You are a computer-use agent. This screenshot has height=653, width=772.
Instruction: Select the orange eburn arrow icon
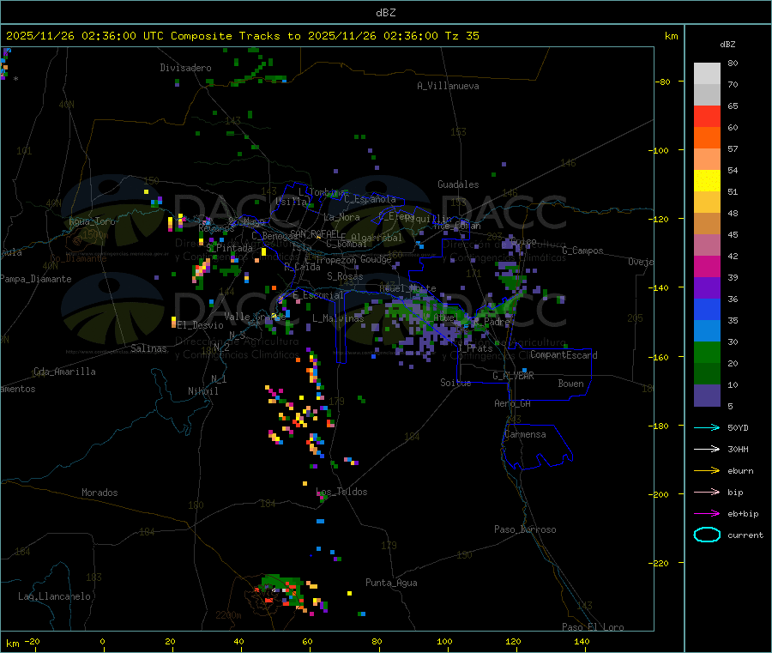(x=706, y=470)
